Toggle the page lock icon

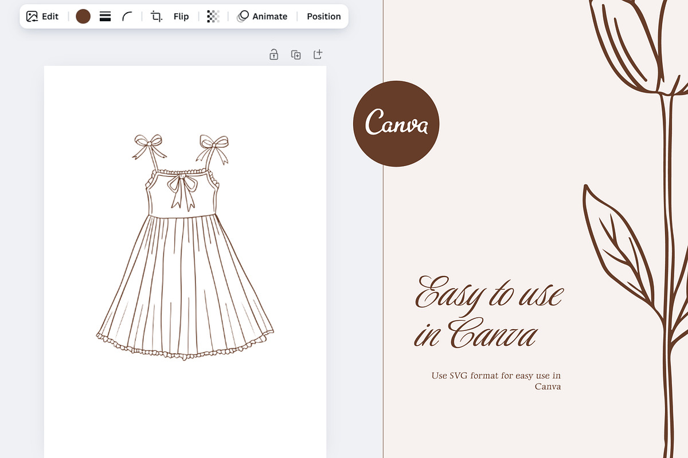[274, 55]
